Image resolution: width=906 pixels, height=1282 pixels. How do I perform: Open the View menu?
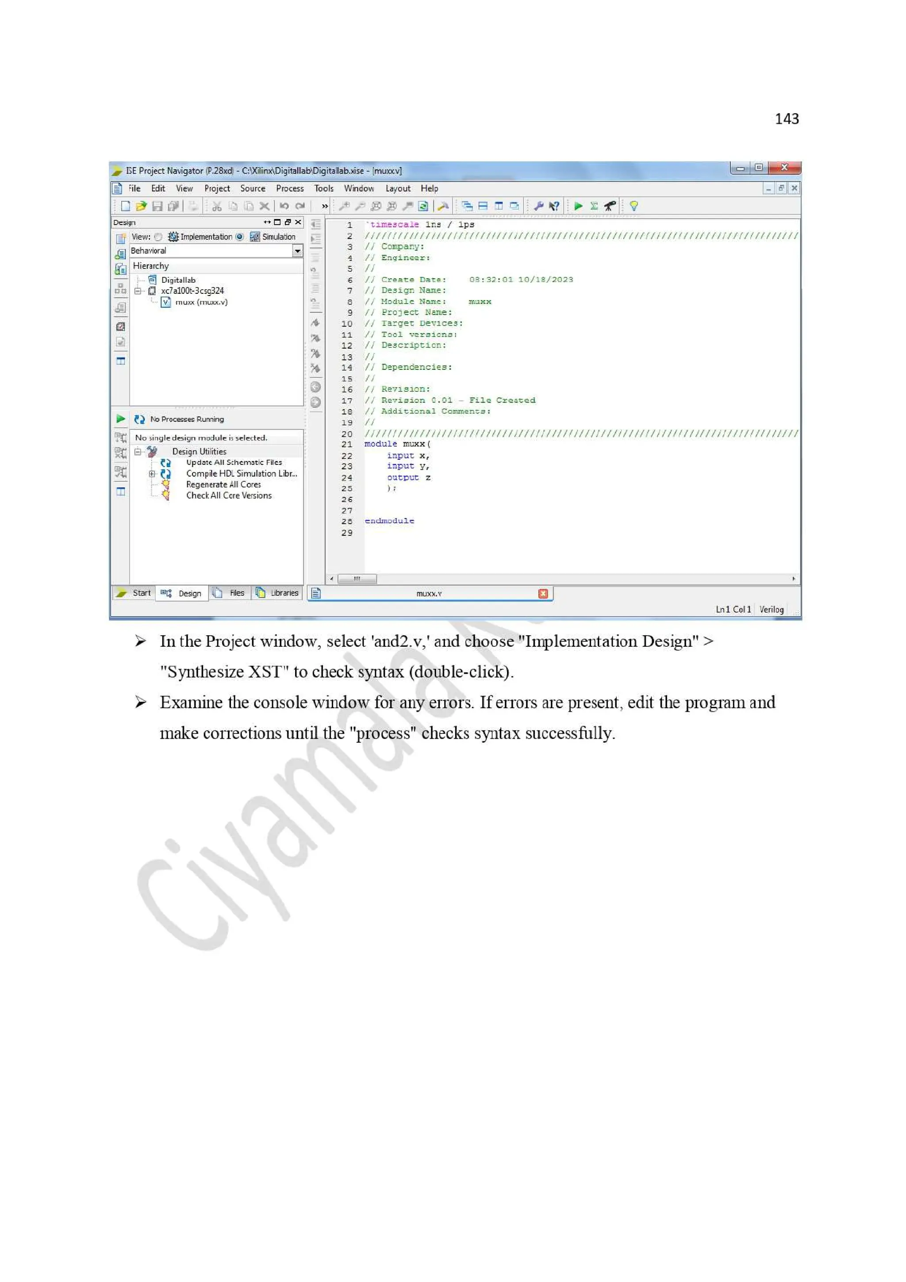click(x=184, y=189)
